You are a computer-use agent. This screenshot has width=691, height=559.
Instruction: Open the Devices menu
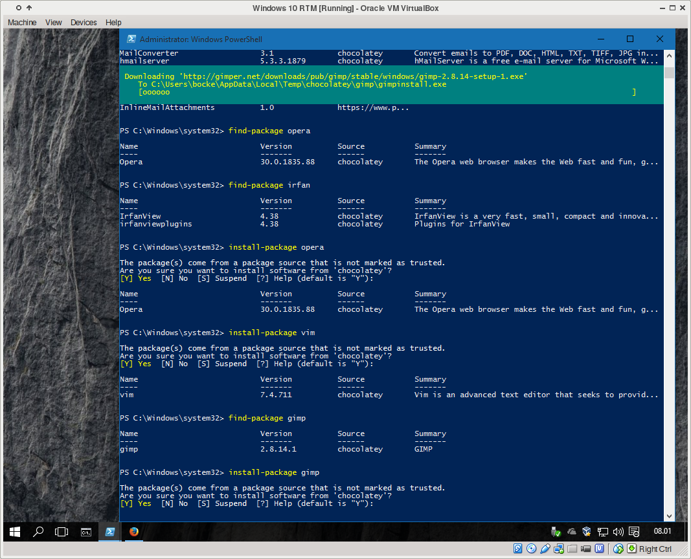[84, 23]
